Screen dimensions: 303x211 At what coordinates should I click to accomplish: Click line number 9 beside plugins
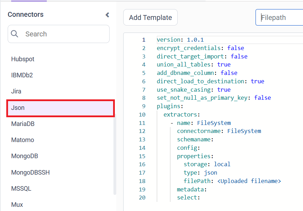tap(142, 106)
